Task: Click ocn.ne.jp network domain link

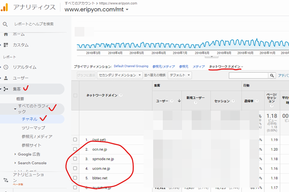Action: [x=100, y=149]
